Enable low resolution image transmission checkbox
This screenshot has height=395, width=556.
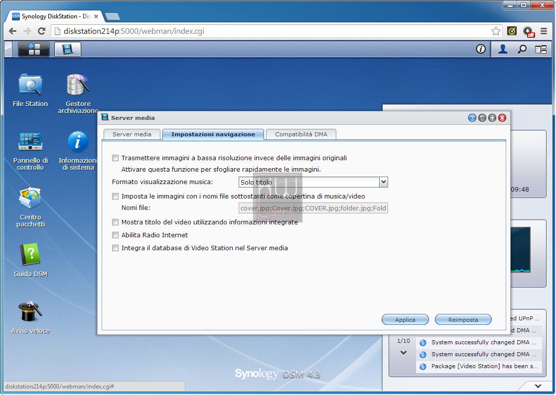(115, 158)
